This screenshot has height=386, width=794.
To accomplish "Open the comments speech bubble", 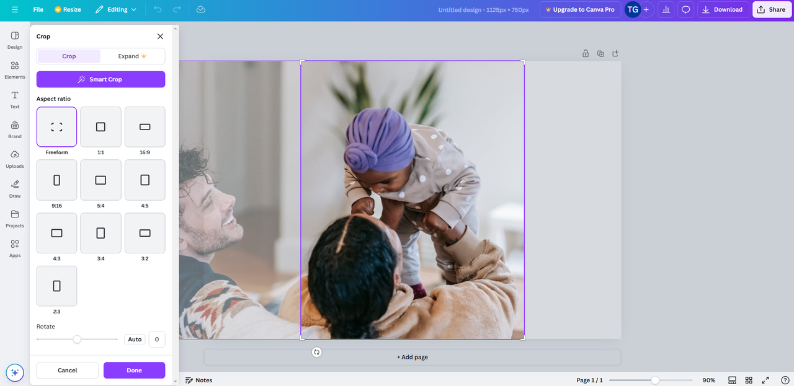I will pos(685,9).
